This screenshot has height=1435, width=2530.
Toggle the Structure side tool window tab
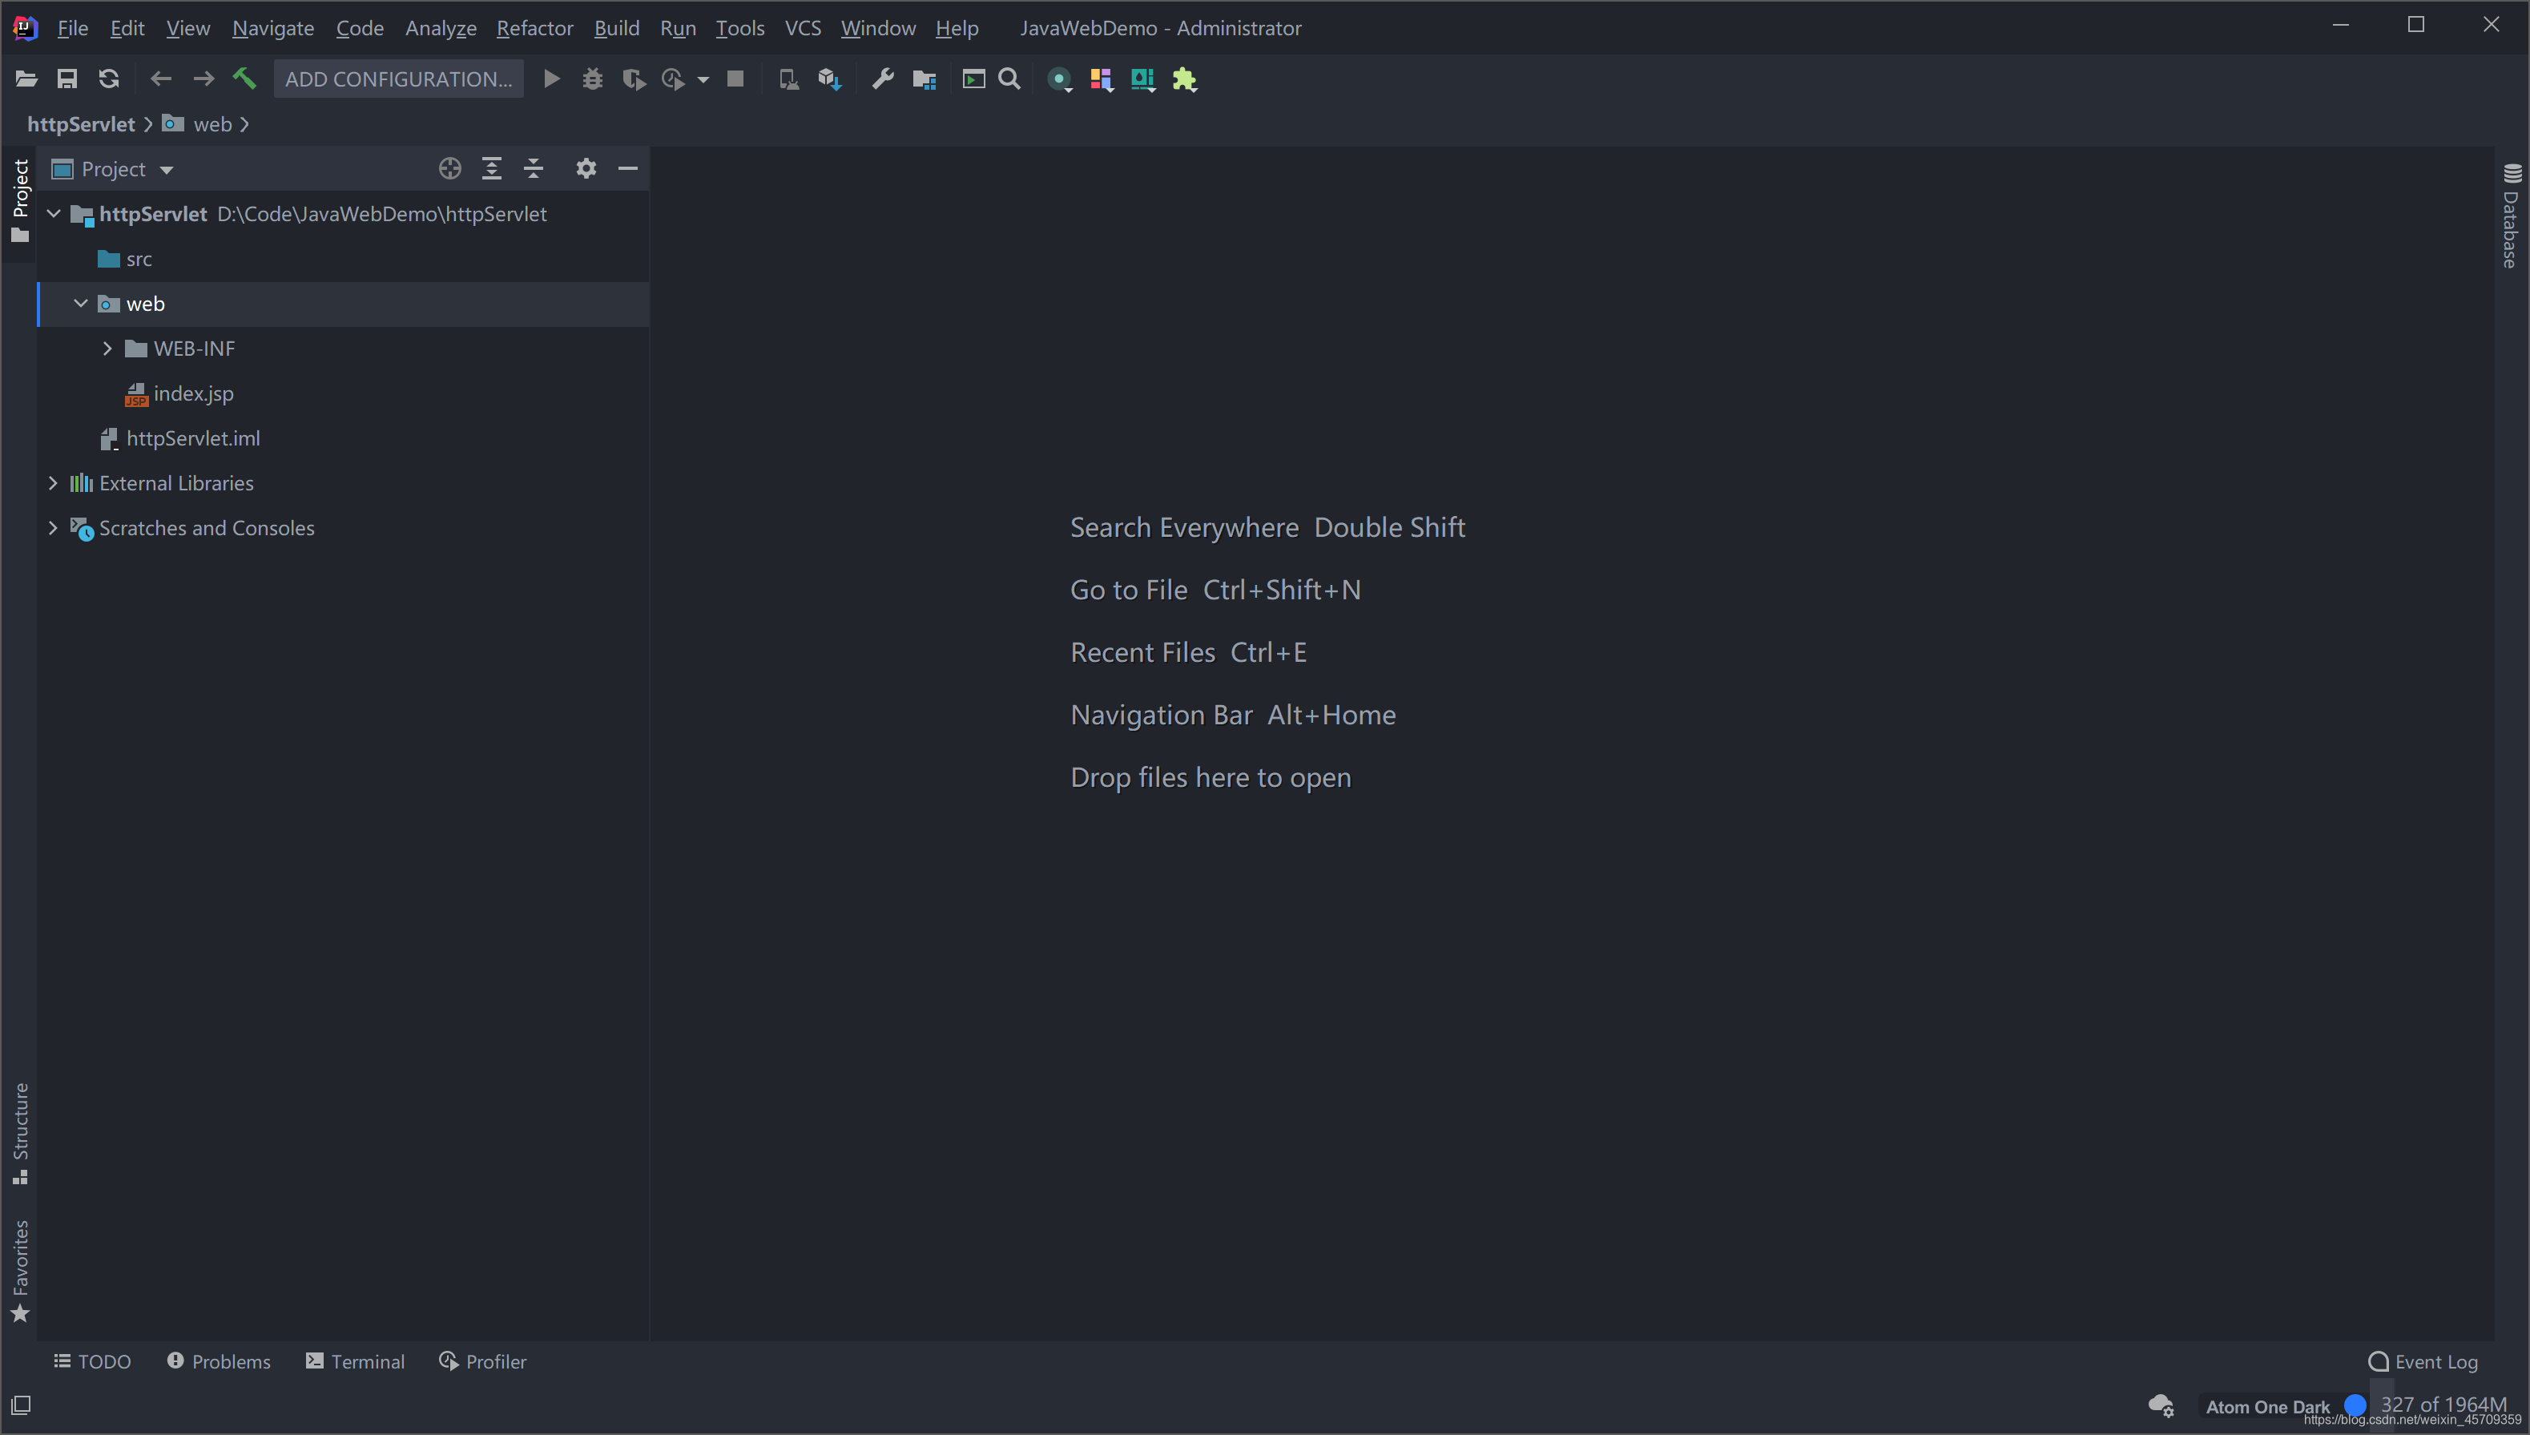(x=20, y=1134)
